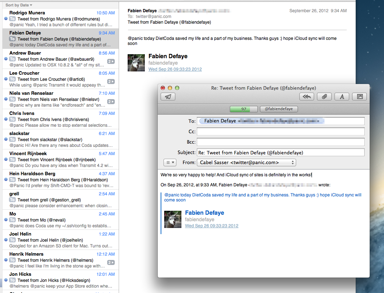
Task: Attach a file using the paperclip icon
Action: tap(324, 97)
